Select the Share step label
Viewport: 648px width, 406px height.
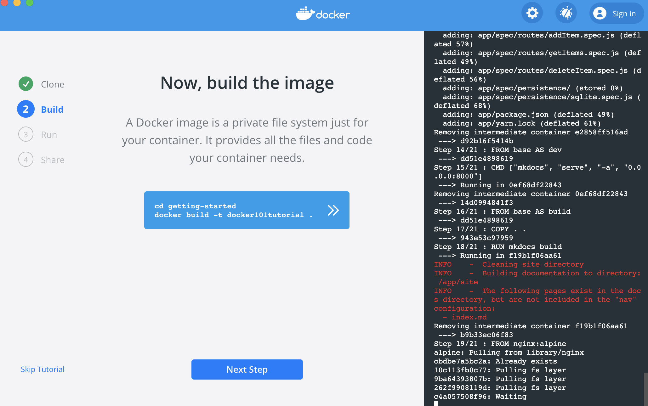[53, 160]
